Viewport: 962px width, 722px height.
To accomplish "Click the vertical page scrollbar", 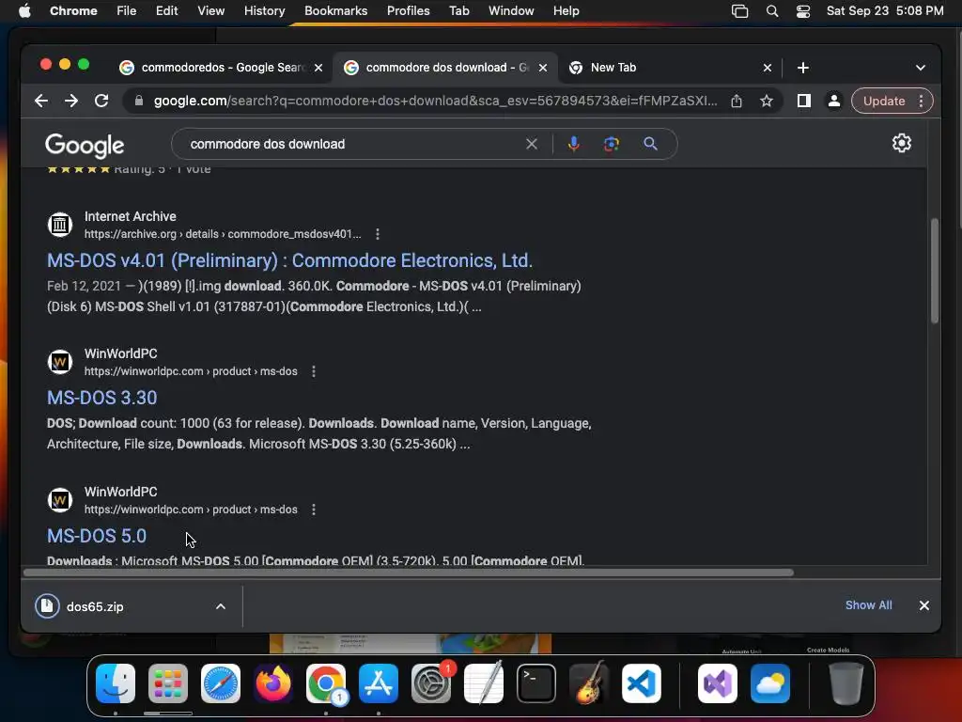I will point(935,270).
